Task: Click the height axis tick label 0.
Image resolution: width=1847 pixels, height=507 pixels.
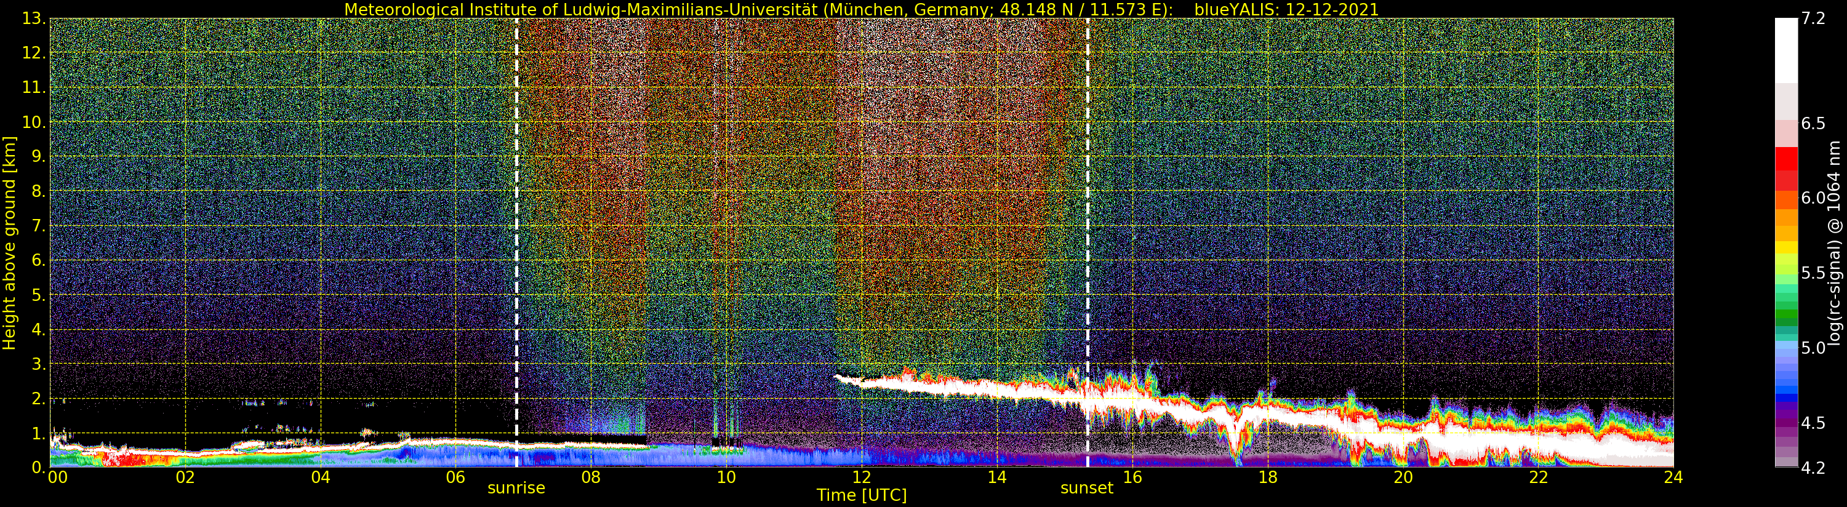Action: click(39, 467)
